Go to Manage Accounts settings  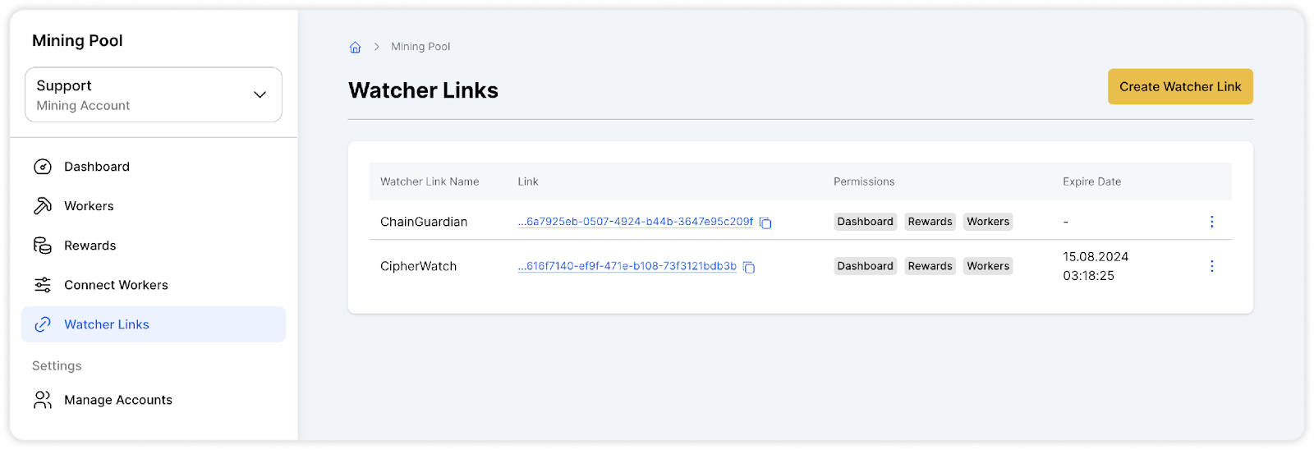[x=118, y=400]
